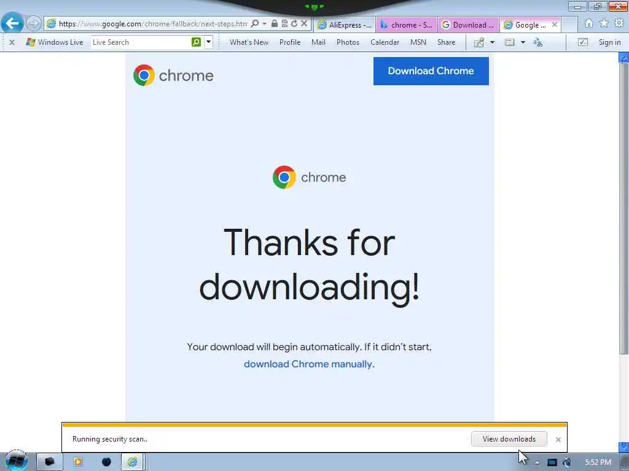This screenshot has height=471, width=629.
Task: Click the URL address field
Action: click(152, 24)
